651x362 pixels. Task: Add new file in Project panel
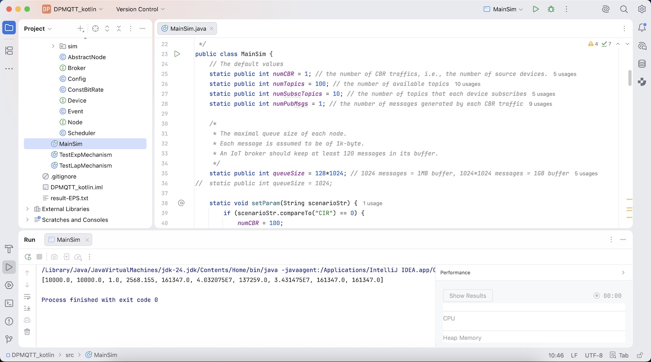click(80, 28)
